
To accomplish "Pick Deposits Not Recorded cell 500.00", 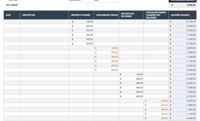I will [x=131, y=92].
